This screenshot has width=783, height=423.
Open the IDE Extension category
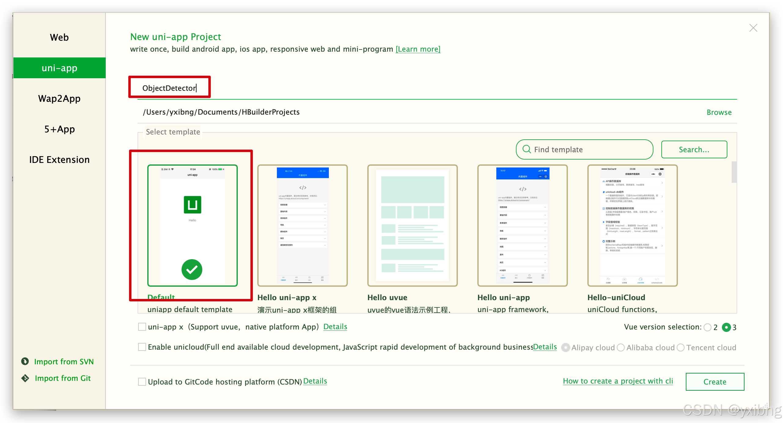point(59,160)
